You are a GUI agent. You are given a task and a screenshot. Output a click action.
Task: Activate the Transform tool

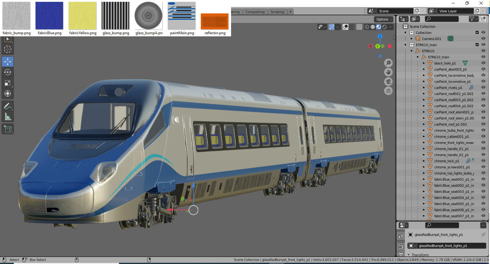(x=8, y=94)
